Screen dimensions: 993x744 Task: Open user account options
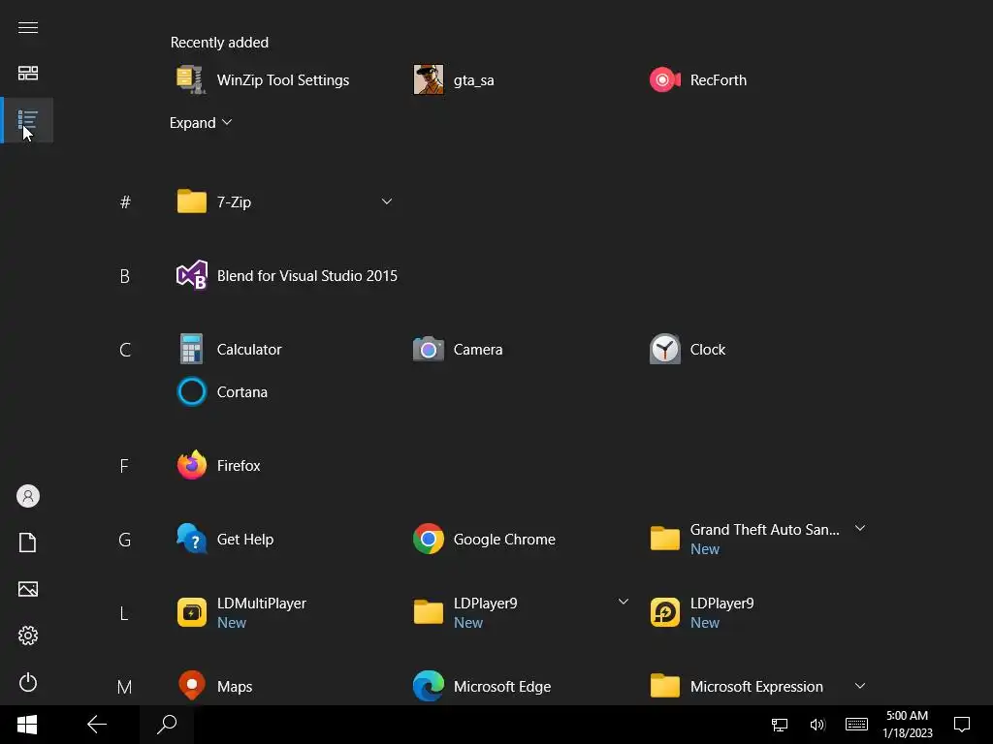[28, 496]
